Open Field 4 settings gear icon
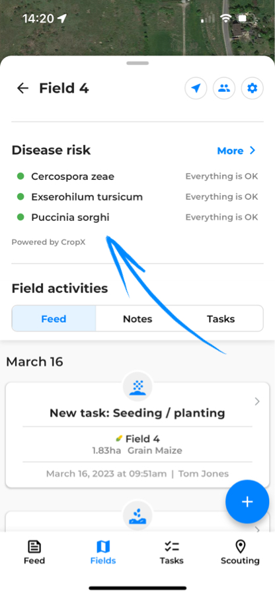 253,89
